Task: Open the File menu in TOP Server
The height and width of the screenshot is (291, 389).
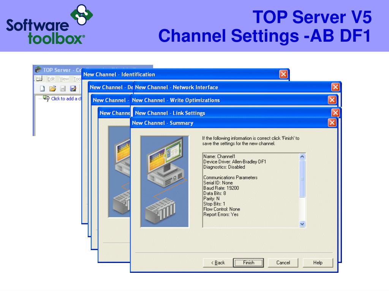Action: pos(39,79)
